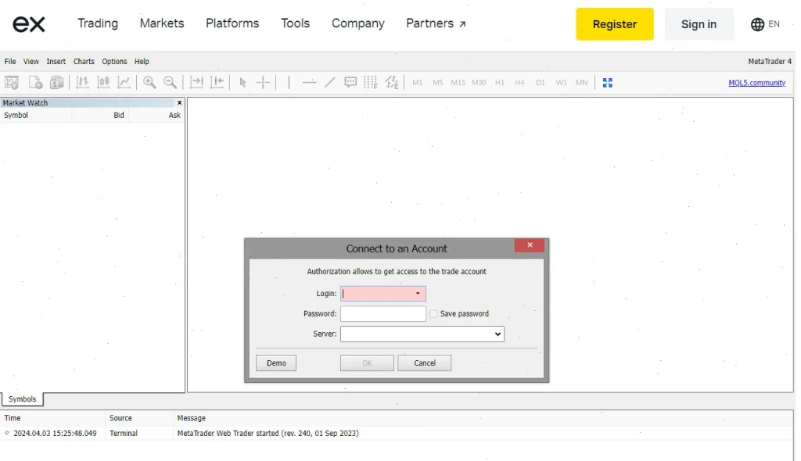Toggle Auto Scroll chart icon
801x461 pixels.
click(x=196, y=82)
